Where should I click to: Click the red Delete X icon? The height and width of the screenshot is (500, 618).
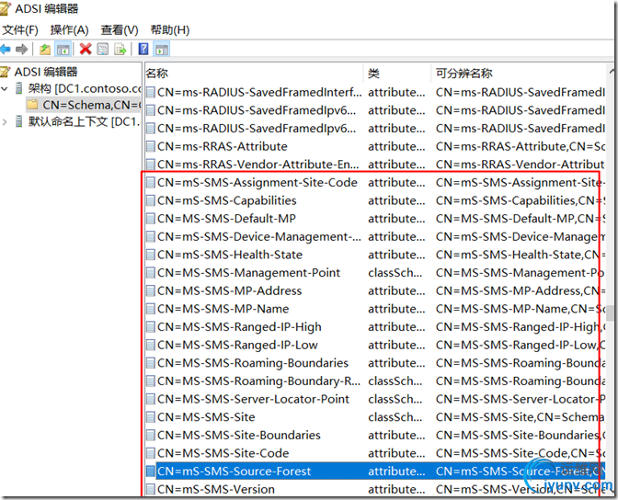86,49
